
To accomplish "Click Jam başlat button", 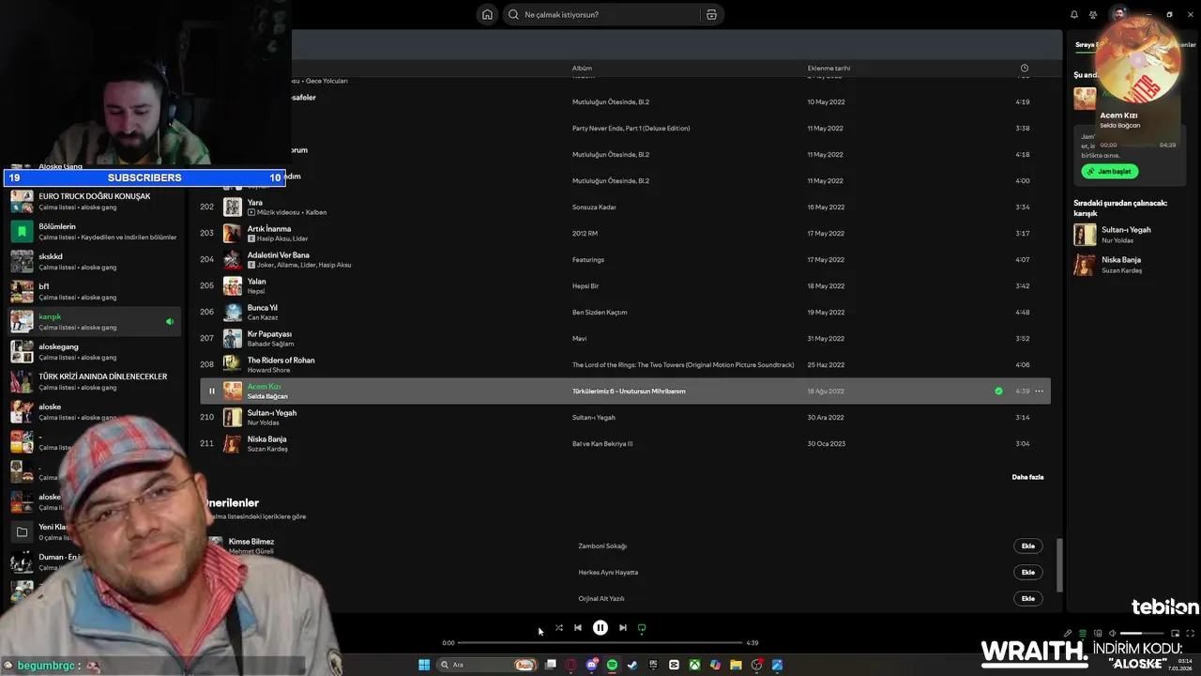I will click(1109, 171).
